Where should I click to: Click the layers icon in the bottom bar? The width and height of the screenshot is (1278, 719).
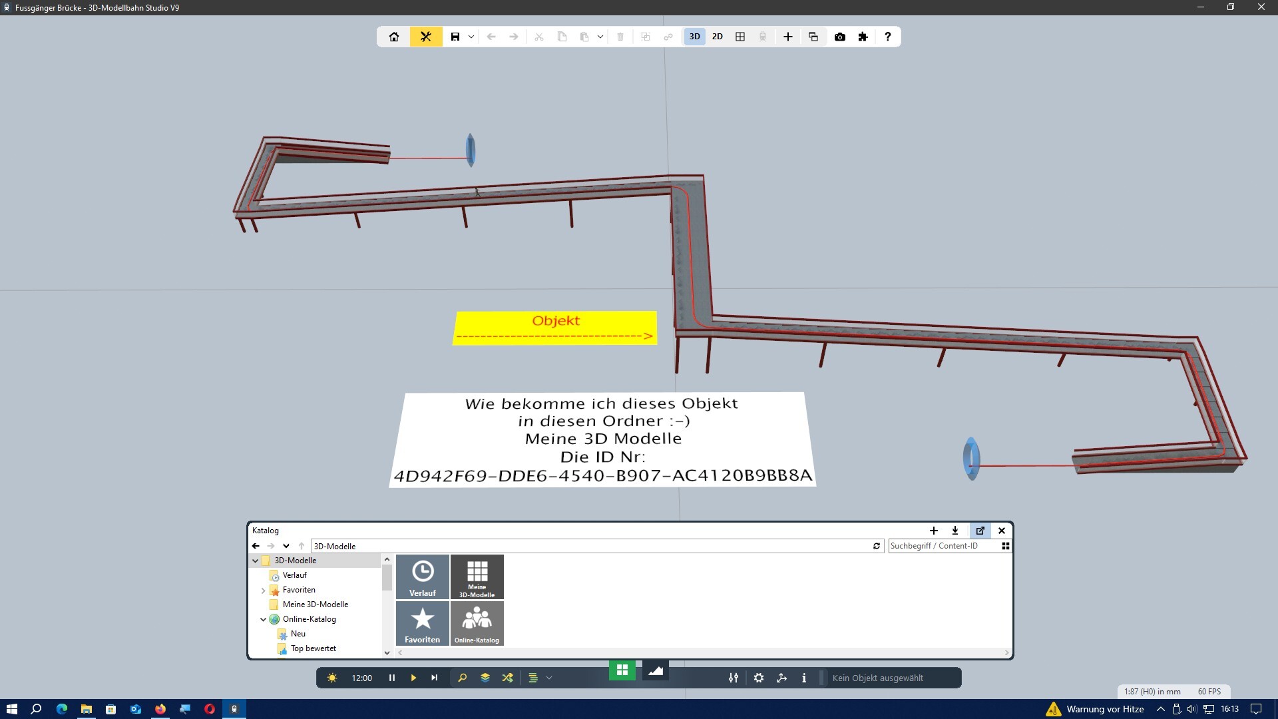coord(485,678)
